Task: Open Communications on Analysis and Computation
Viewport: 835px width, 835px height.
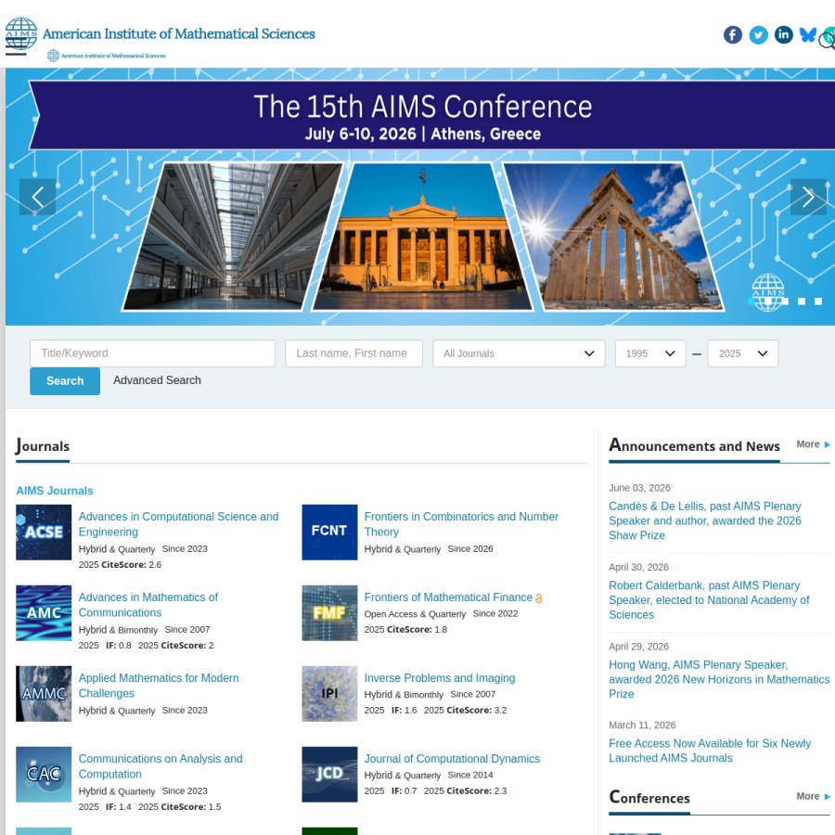Action: (161, 766)
